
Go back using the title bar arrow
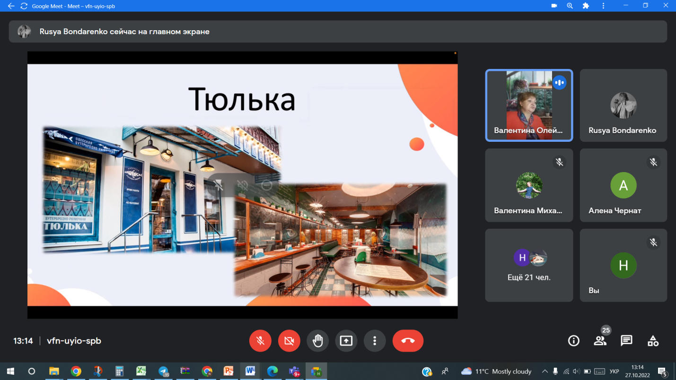point(11,6)
